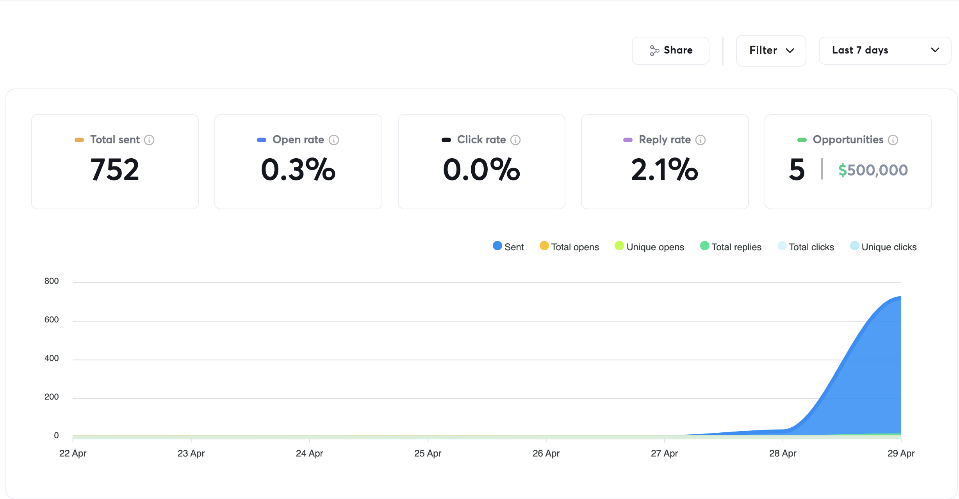Click the info icon next to Open rate
959x499 pixels.
coord(334,140)
